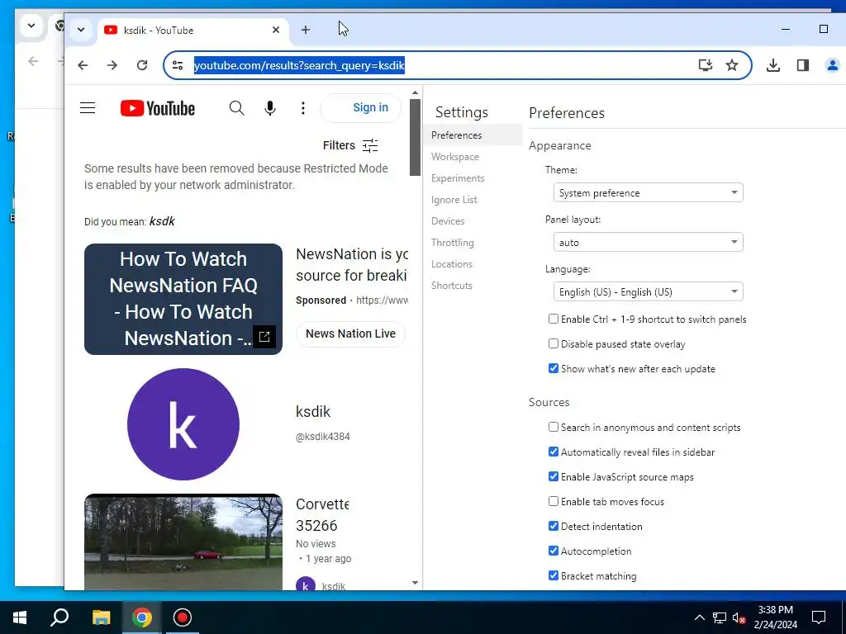Screen dimensions: 846x634
Task: Go forward with browser forward arrow
Action: point(112,65)
